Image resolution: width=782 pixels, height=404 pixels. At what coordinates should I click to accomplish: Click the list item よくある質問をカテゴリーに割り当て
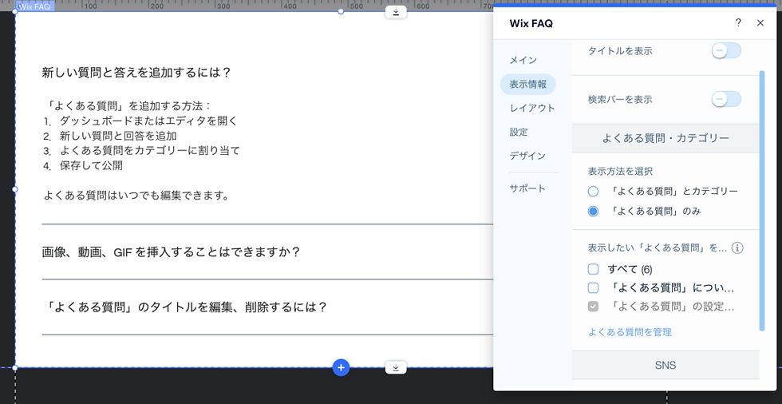(x=150, y=151)
